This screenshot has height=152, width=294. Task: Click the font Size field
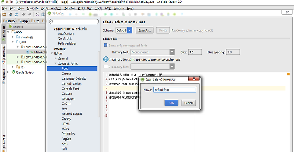[x=195, y=52]
